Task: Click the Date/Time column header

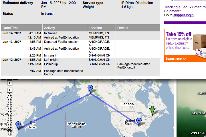Action: [x=22, y=28]
